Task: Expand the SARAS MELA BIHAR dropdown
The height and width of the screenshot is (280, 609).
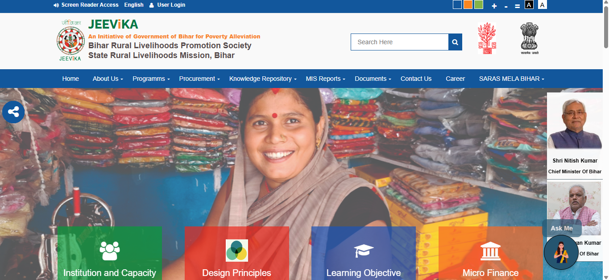Action: (512, 79)
